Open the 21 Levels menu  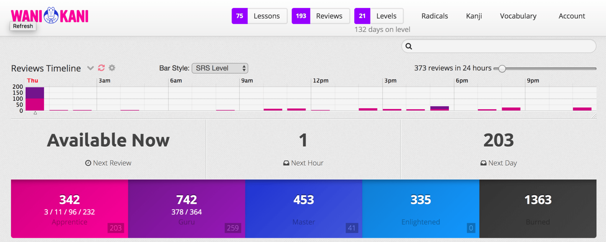pos(379,16)
